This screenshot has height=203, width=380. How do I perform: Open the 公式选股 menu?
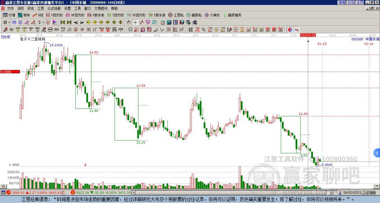(x=54, y=9)
